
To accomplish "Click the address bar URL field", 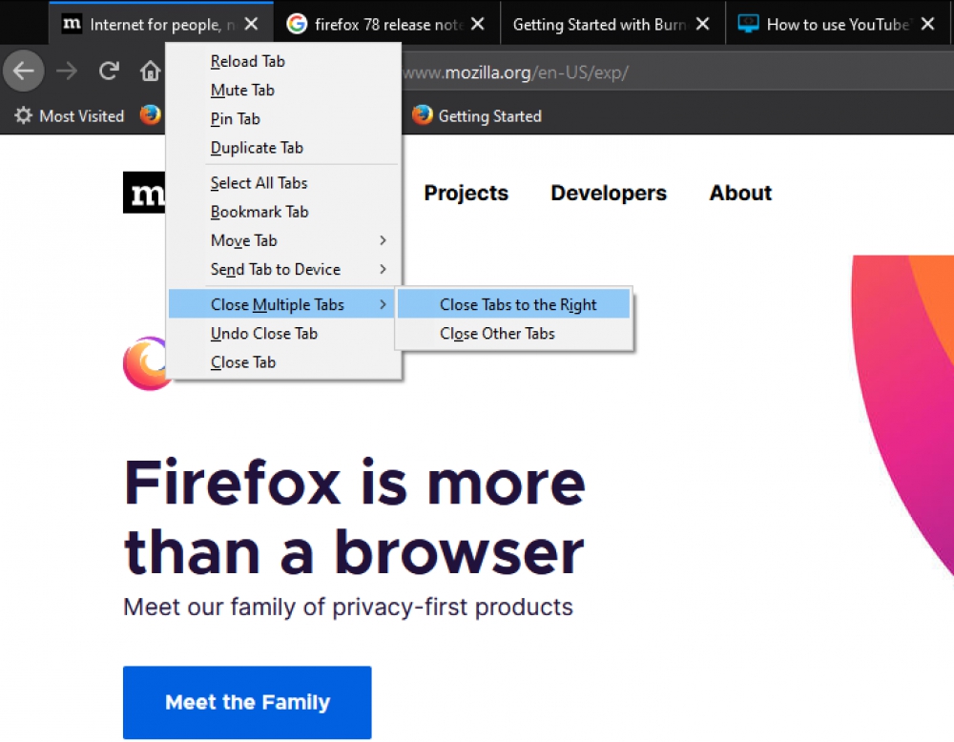I will tap(675, 72).
